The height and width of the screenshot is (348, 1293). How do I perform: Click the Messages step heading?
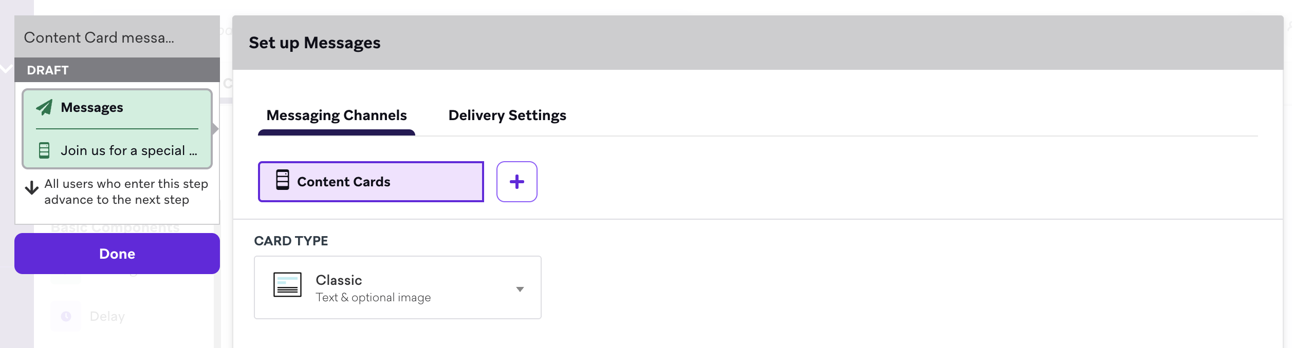tap(92, 107)
